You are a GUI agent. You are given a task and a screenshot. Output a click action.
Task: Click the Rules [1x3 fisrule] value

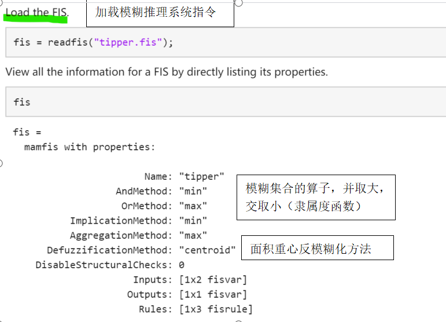(x=216, y=309)
